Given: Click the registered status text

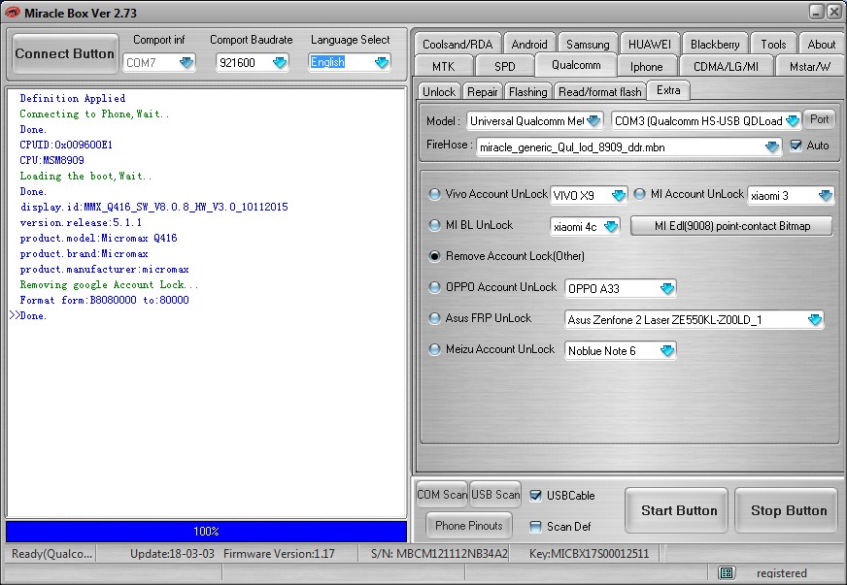Looking at the screenshot, I should [782, 572].
